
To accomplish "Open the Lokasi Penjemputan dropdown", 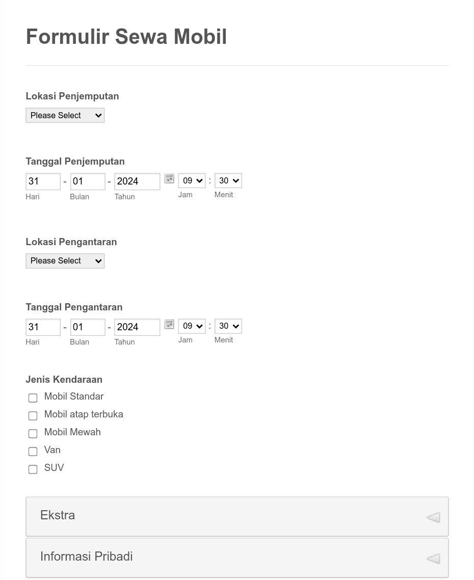I will pos(65,115).
